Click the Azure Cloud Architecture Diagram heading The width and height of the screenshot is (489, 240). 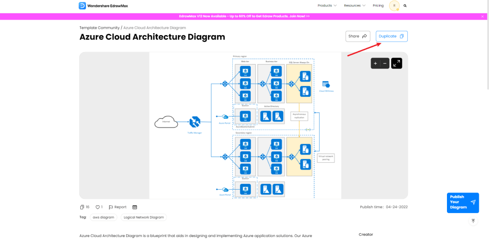152,37
